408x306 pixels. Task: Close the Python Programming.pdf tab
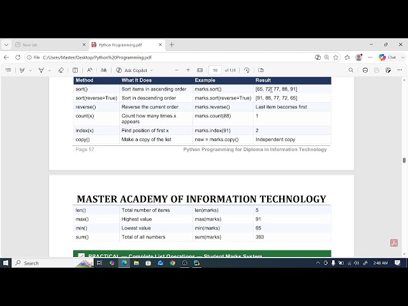(x=160, y=45)
